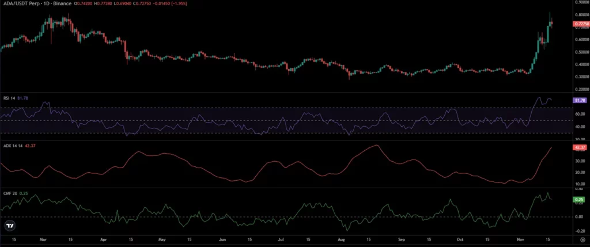
Task: Select the ADX 14 14 indicator legend
Action: (x=12, y=146)
